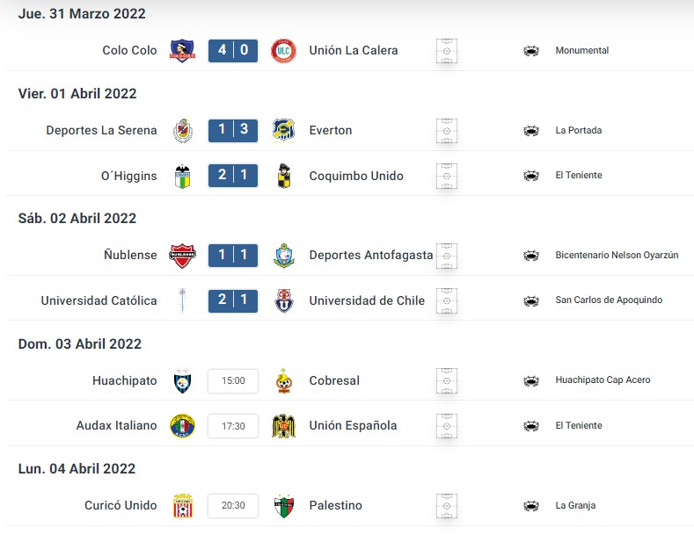Viewport: 694px width, 542px height.
Task: Click the Colo Colo team crest
Action: tap(182, 50)
